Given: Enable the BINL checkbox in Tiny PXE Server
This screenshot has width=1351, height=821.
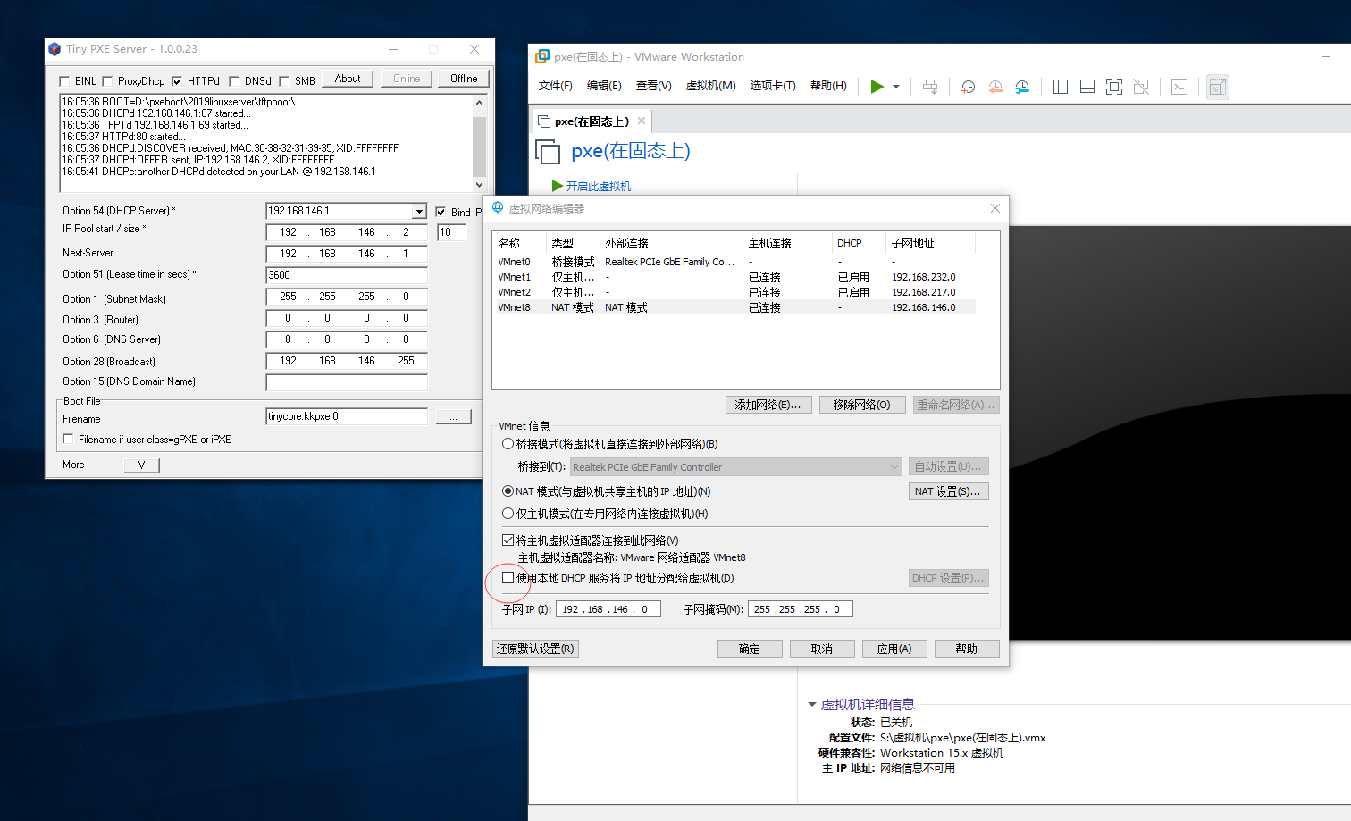Looking at the screenshot, I should pos(64,81).
